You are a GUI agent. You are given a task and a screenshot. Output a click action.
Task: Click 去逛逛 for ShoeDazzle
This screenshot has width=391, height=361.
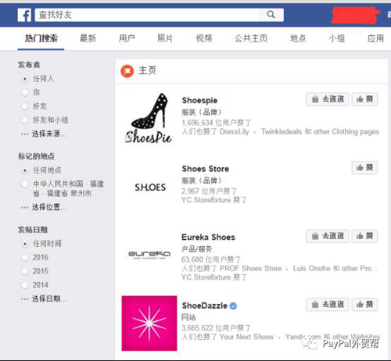coord(328,305)
